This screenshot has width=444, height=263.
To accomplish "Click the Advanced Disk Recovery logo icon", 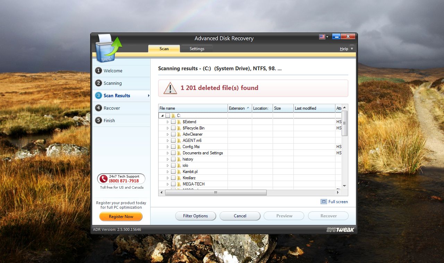I will click(108, 48).
